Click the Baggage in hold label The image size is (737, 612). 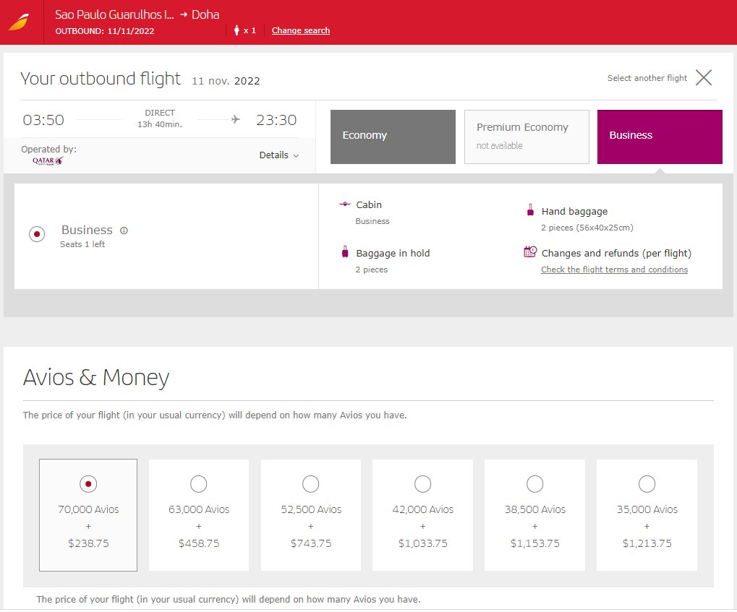[393, 253]
